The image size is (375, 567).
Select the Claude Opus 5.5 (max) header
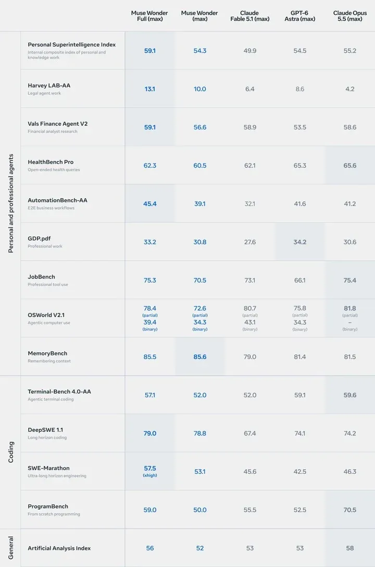(349, 16)
